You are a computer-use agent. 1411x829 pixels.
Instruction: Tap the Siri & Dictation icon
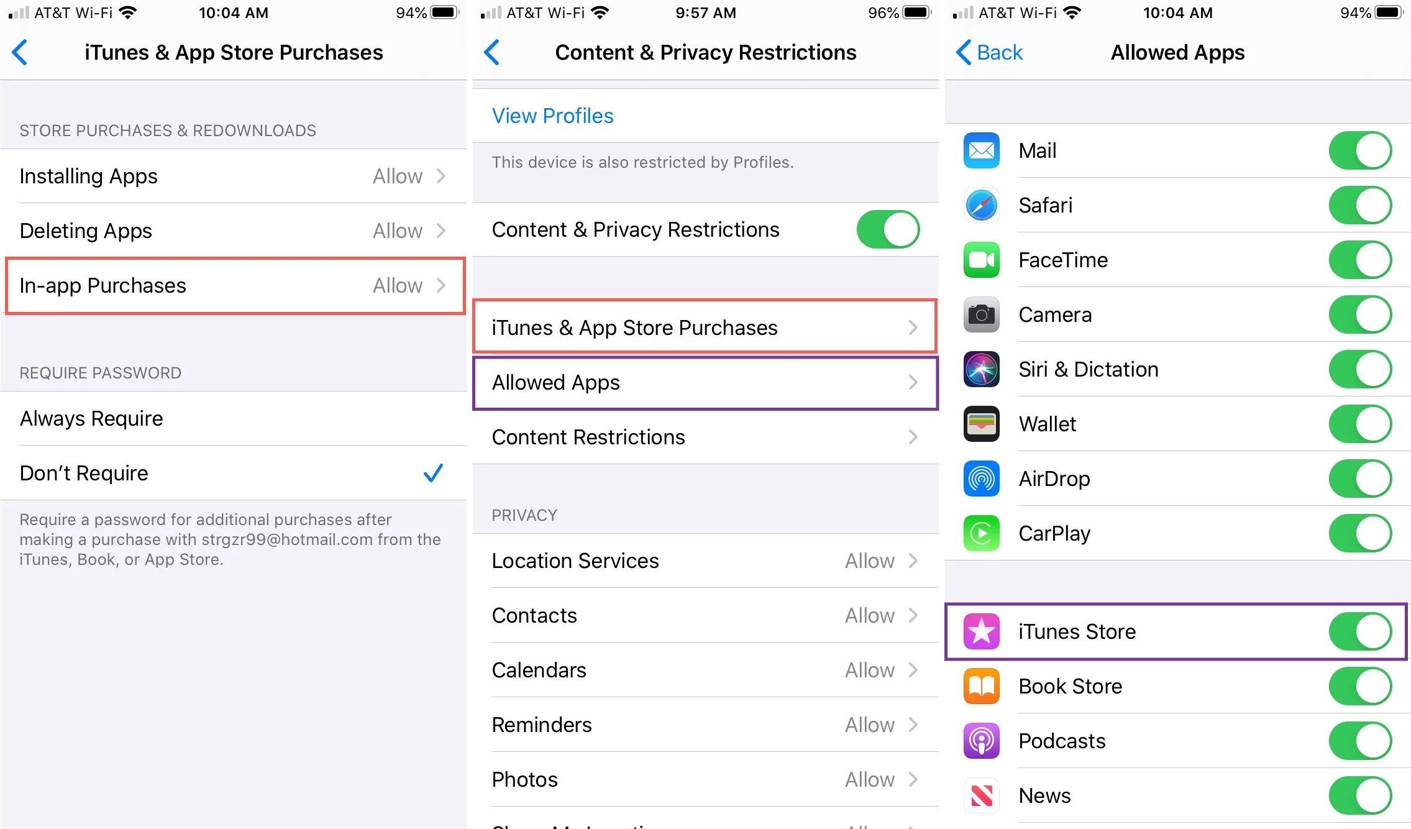(981, 369)
